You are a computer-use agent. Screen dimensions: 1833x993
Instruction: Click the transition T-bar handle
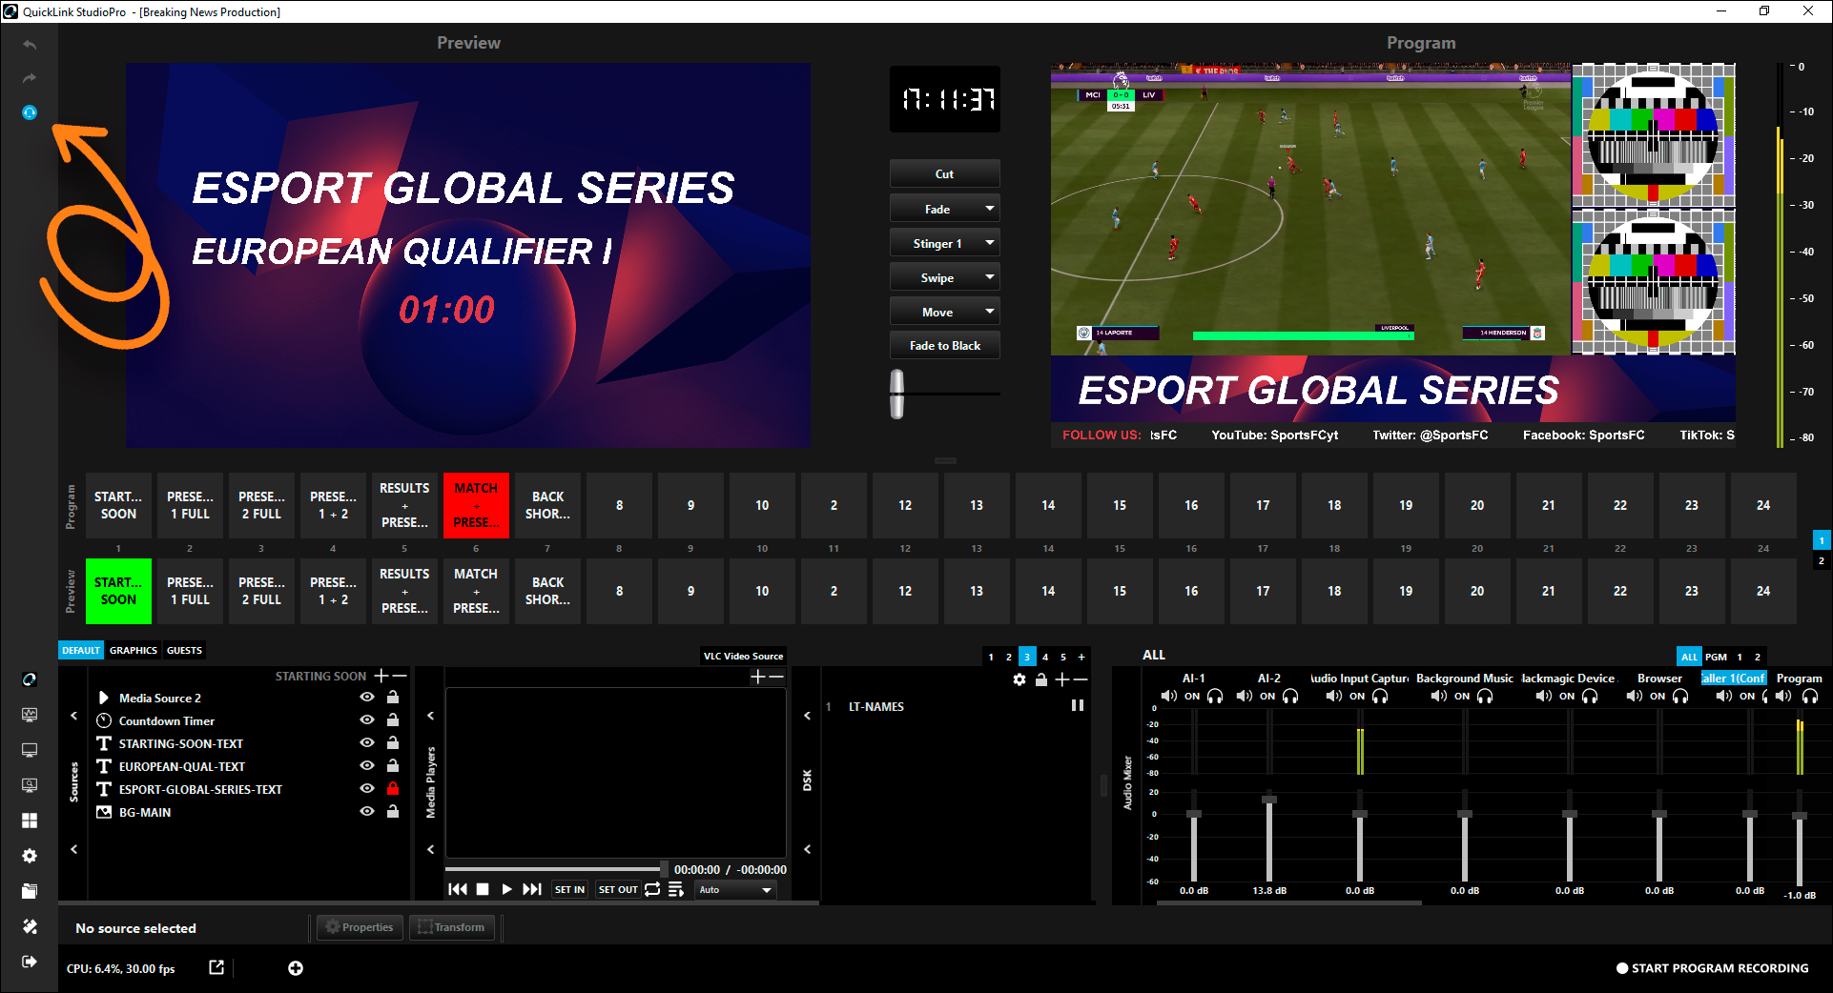tap(896, 394)
